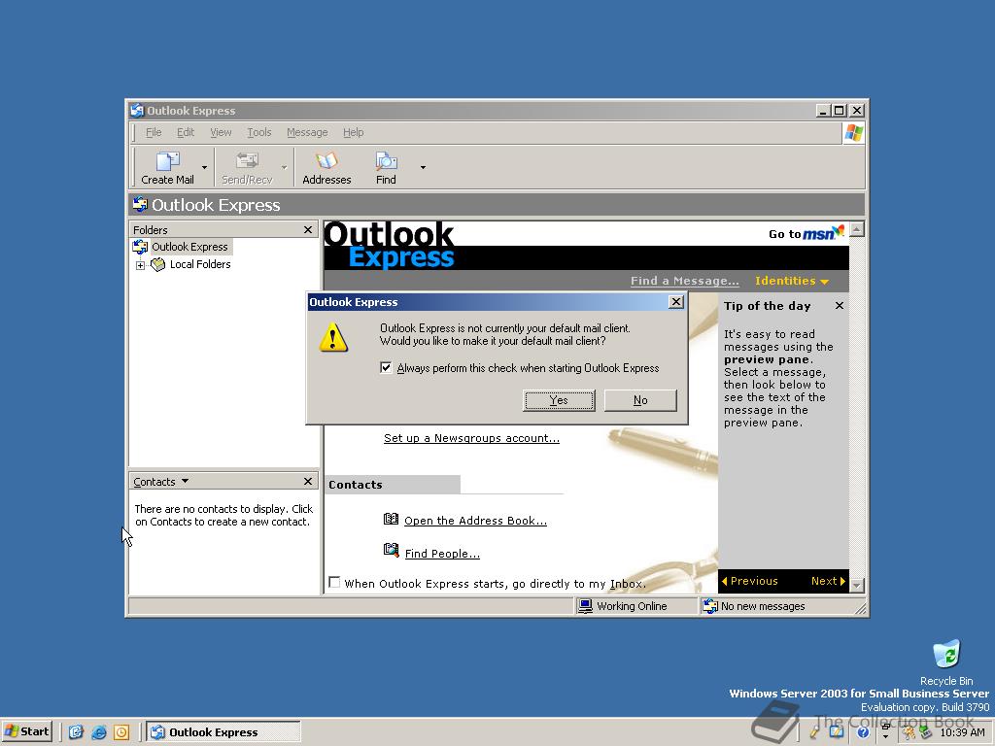Open the Contacts pane dropdown
995x746 pixels.
coord(186,482)
